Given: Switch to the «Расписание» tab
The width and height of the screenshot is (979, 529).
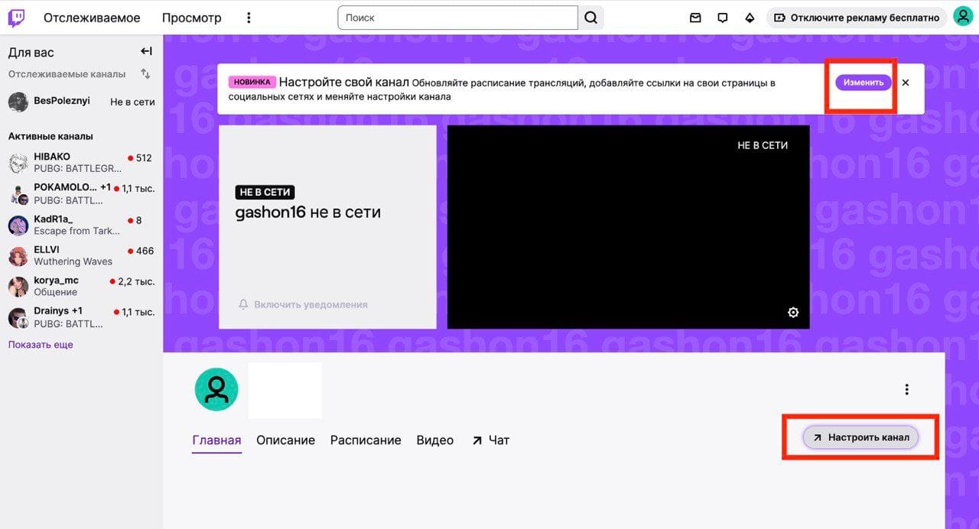Looking at the screenshot, I should coord(366,440).
